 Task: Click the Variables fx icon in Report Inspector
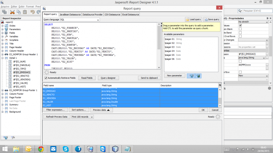pos(6,36)
